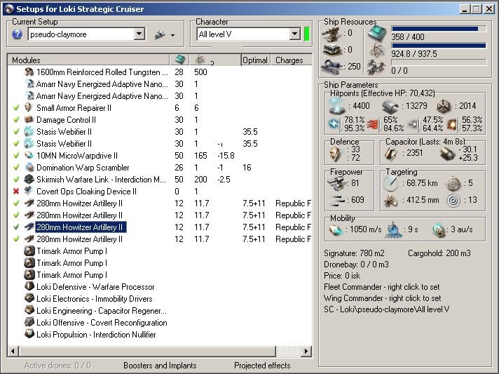The width and height of the screenshot is (499, 374).
Task: Click the volley damage icon showing 609
Action: click(337, 200)
